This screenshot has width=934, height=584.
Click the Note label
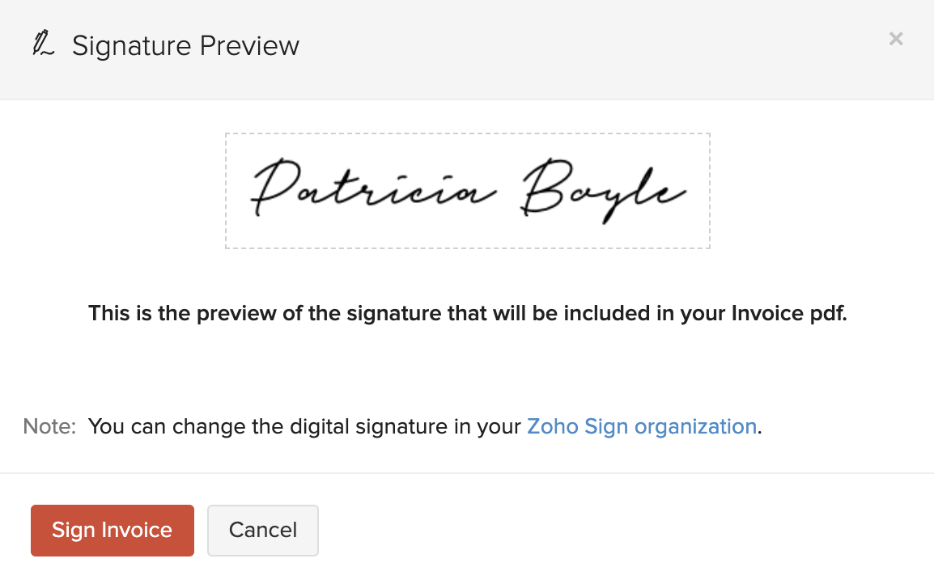coord(48,426)
